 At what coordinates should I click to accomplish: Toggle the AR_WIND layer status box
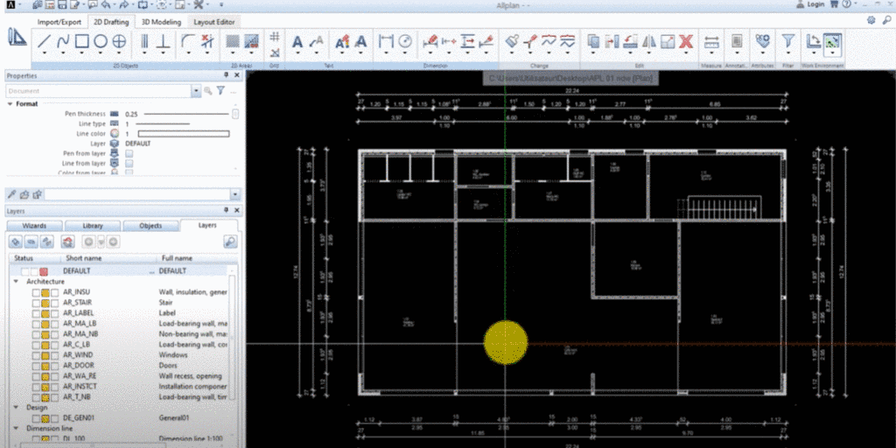pos(45,355)
